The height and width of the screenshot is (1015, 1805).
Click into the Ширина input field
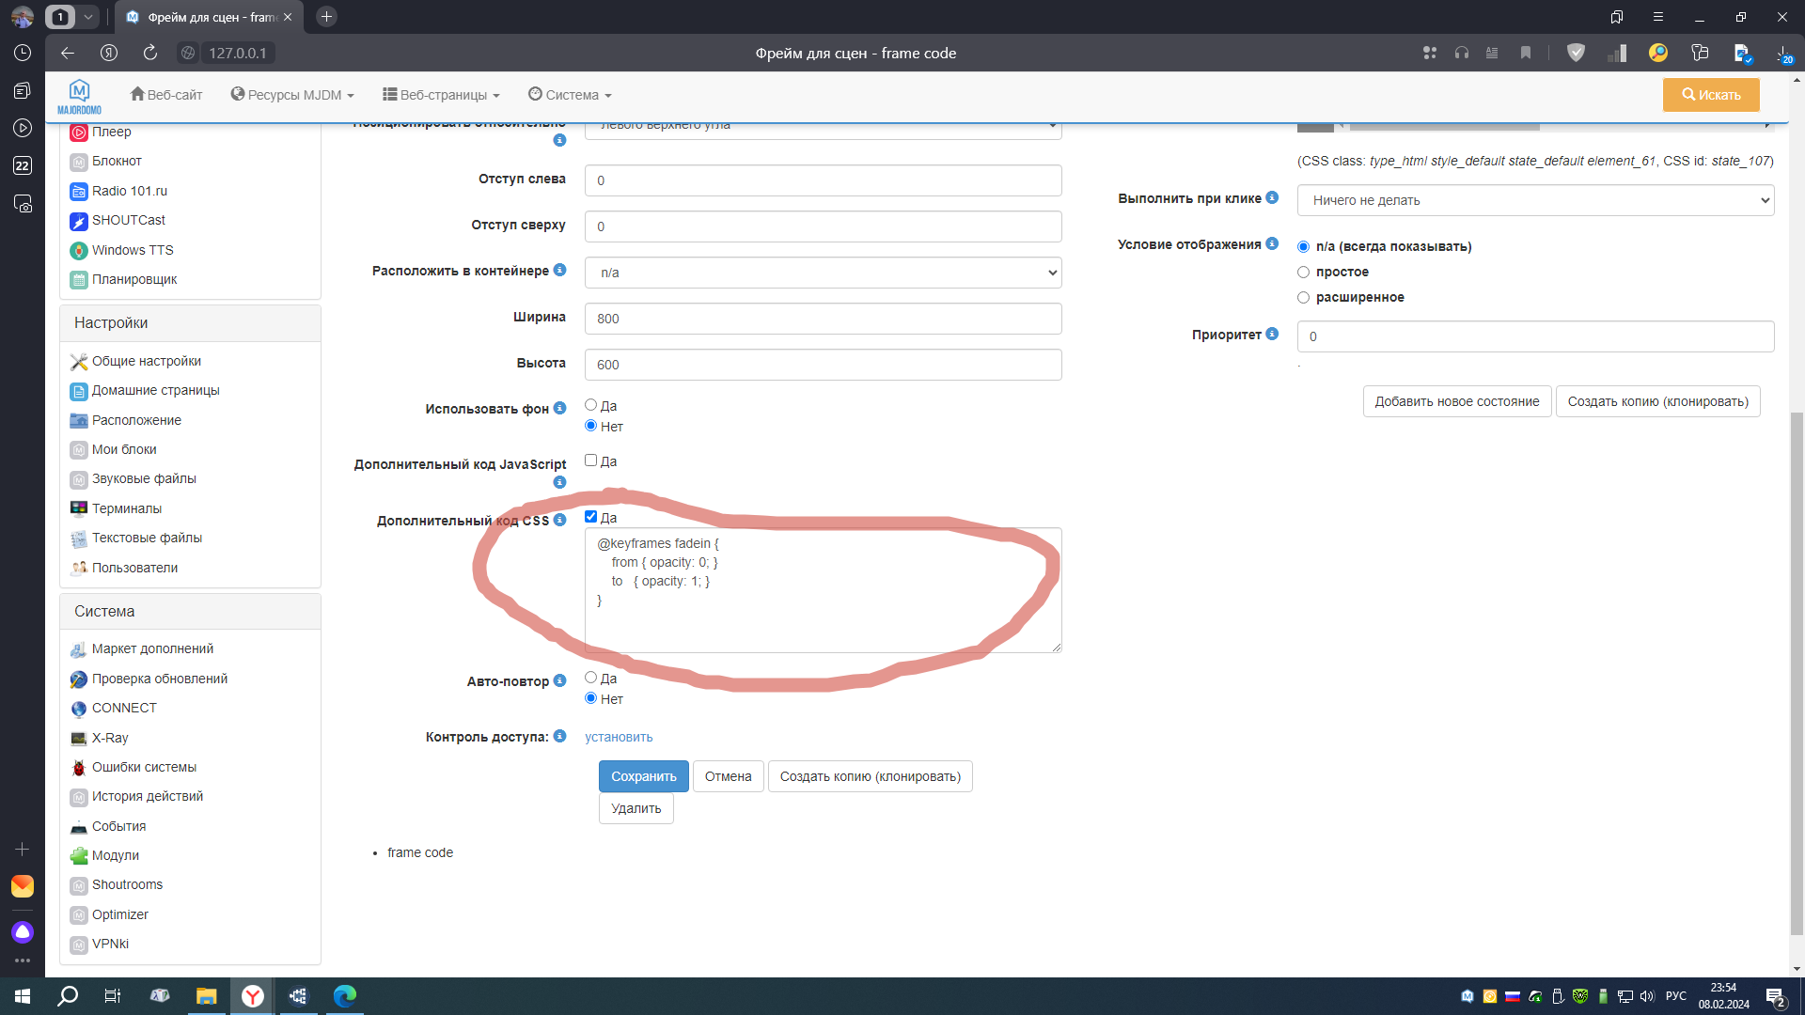(823, 319)
